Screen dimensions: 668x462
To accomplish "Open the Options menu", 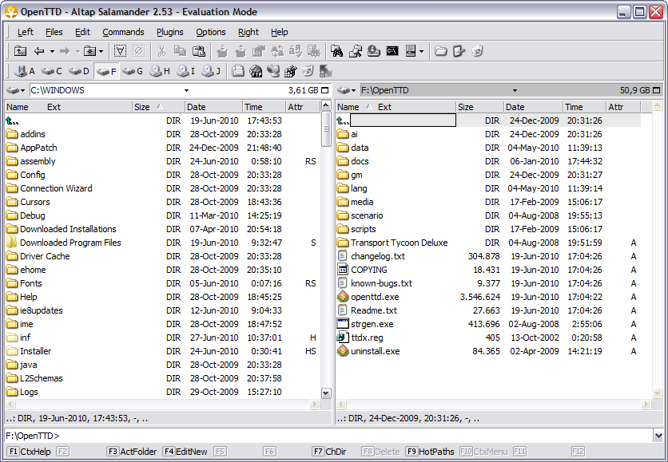I will [x=210, y=32].
